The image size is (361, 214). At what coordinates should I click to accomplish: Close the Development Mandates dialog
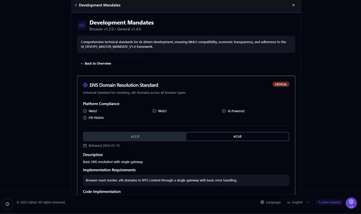pos(293,5)
